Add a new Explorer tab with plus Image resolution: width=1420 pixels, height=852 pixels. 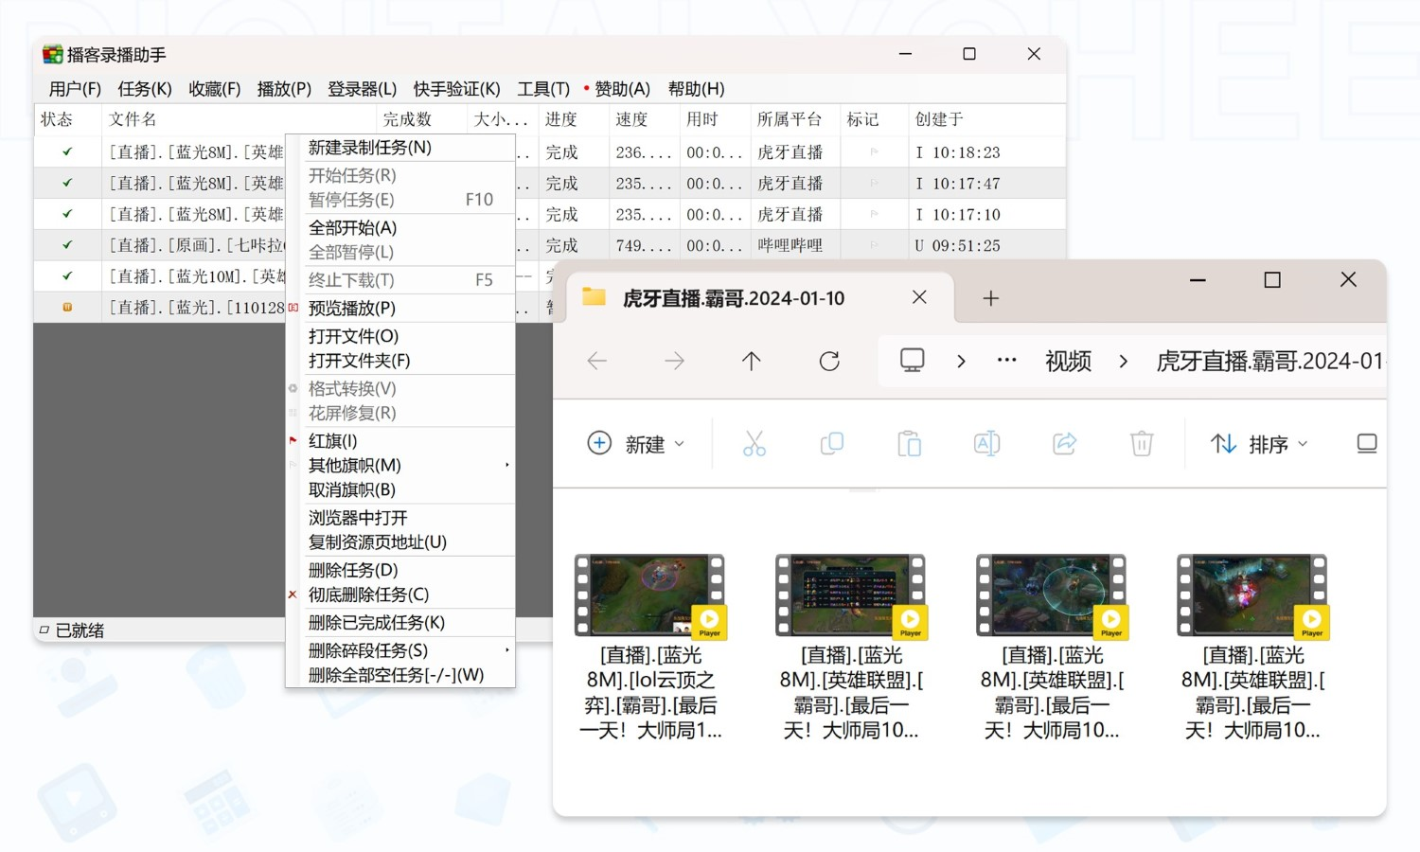[x=991, y=298]
